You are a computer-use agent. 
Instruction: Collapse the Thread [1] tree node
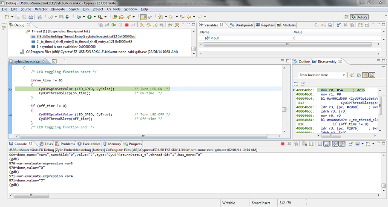click(x=22, y=32)
